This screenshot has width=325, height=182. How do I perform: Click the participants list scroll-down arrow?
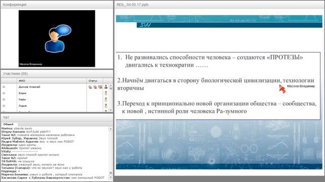pyautogui.click(x=111, y=110)
